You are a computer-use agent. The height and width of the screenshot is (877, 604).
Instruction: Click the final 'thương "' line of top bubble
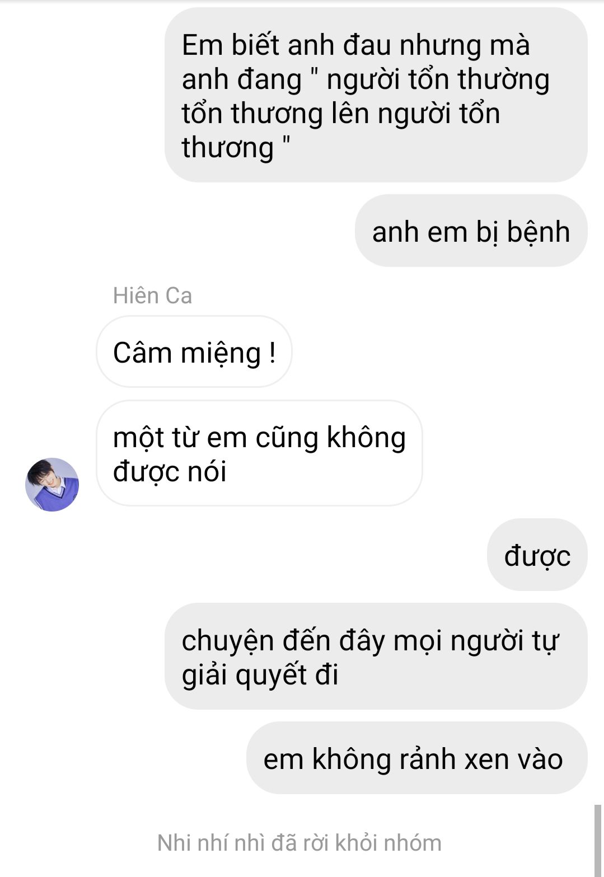coord(236,147)
